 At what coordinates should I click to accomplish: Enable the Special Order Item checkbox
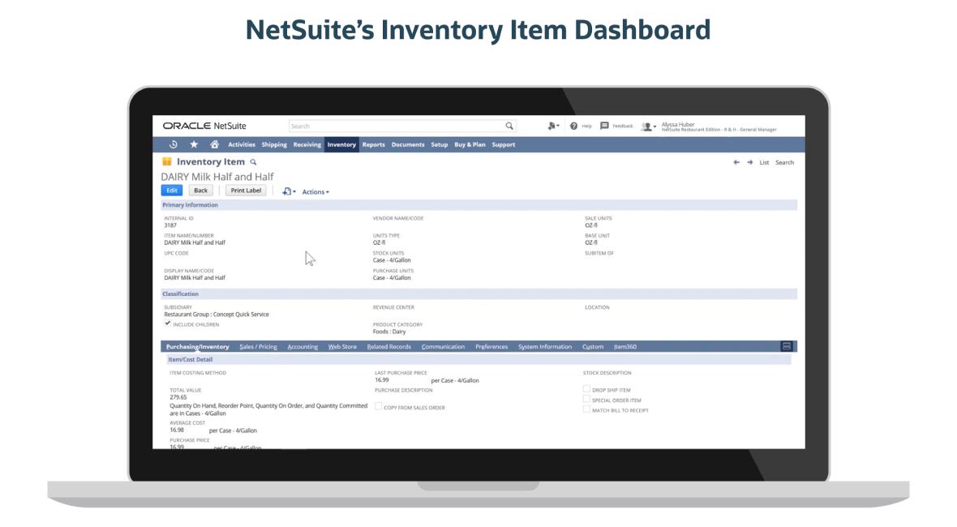coord(586,399)
